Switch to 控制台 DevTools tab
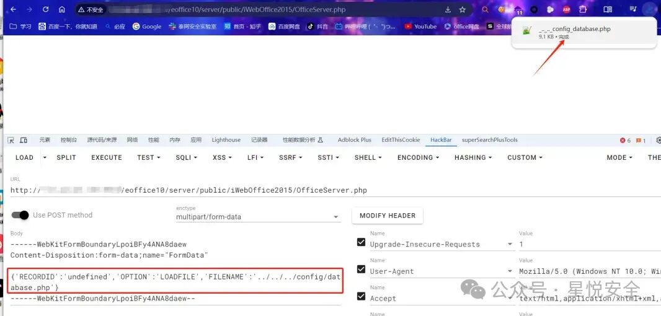Screen dimensions: 661x316 [x=69, y=140]
